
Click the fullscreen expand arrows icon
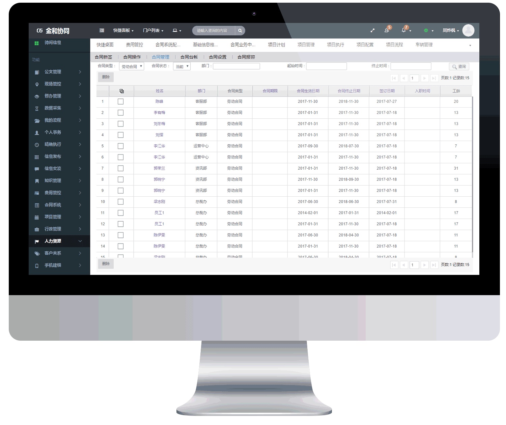pos(372,30)
